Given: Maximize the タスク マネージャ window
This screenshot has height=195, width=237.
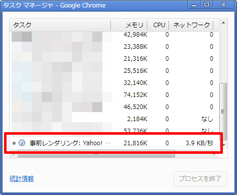Looking at the screenshot, I should pyautogui.click(x=207, y=5).
